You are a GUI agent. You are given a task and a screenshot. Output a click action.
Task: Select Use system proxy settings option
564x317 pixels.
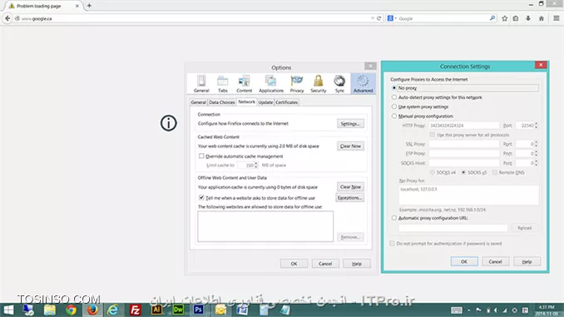pos(394,106)
